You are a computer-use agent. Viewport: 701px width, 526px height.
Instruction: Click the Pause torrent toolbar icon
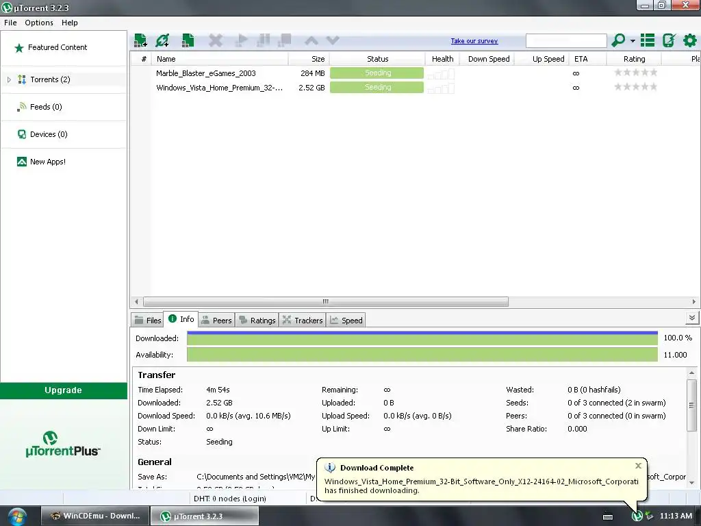(264, 40)
